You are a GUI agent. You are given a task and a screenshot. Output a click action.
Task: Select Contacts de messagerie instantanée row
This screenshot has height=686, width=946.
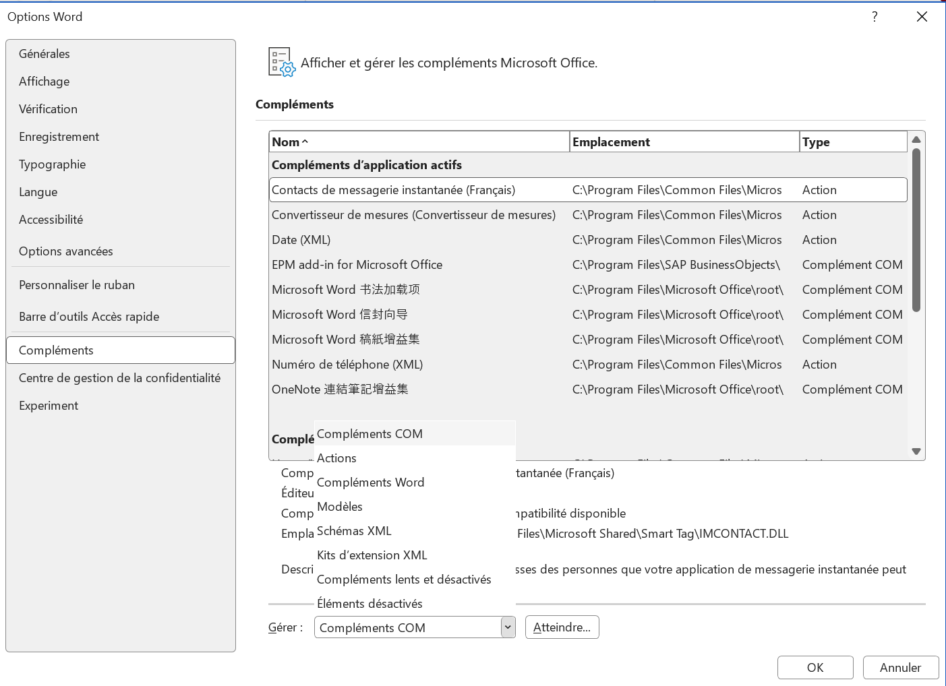[588, 190]
